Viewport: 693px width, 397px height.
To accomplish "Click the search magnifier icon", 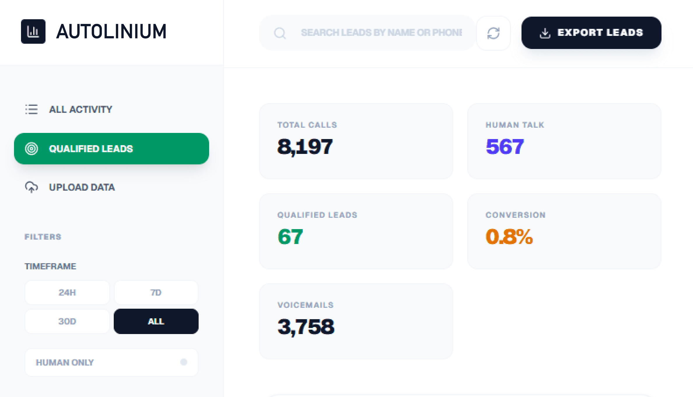I will tap(280, 33).
